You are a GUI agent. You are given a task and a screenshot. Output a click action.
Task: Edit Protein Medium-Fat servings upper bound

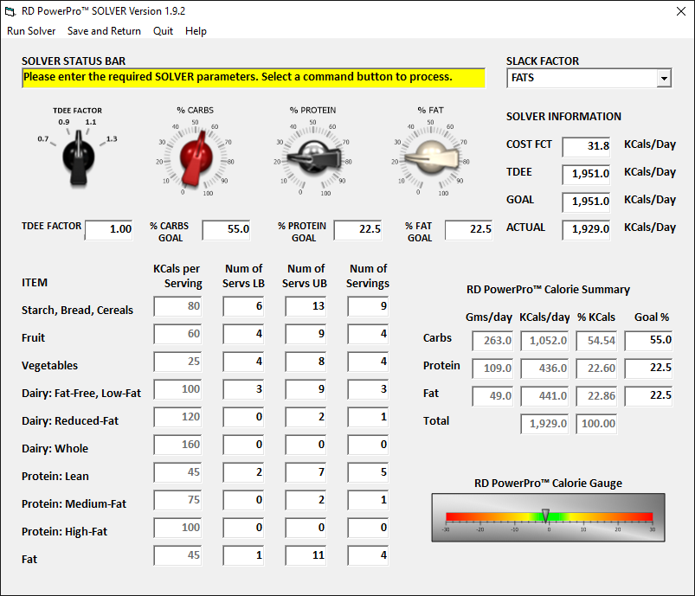pyautogui.click(x=306, y=500)
